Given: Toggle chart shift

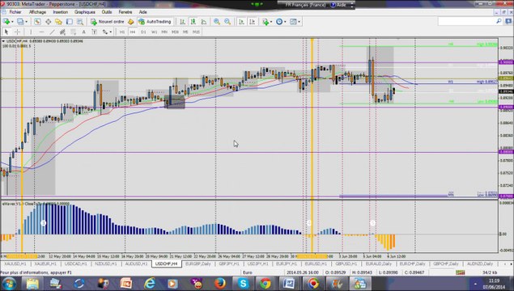Looking at the screenshot, I should [x=252, y=22].
